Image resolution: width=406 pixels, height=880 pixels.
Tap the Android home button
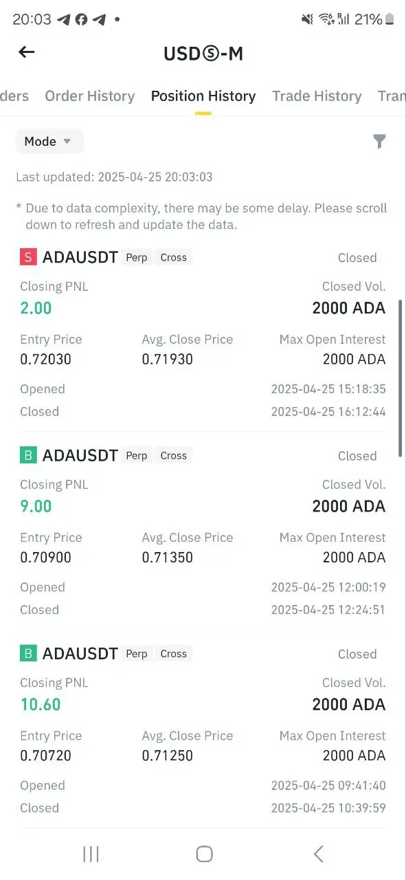[204, 854]
